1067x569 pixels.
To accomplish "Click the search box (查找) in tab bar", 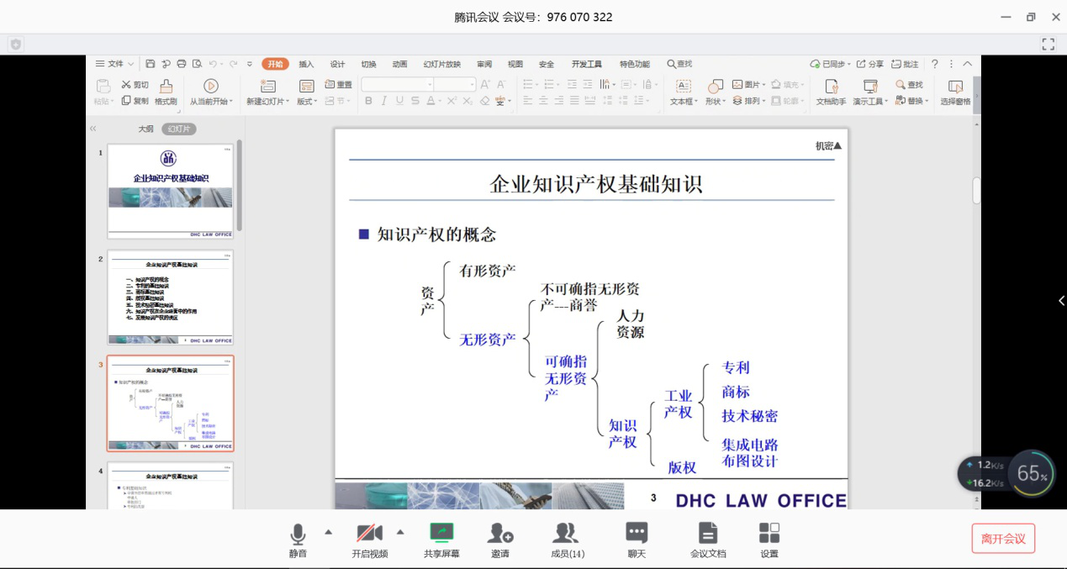I will pos(680,64).
